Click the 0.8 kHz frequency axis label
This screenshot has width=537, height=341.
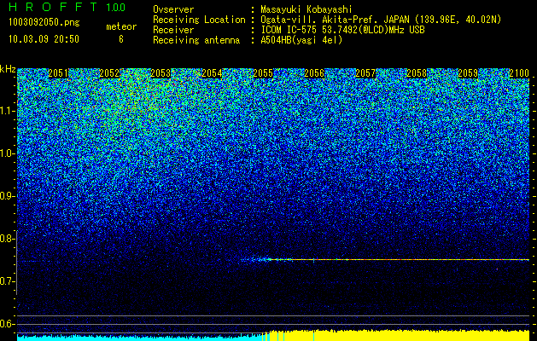(7, 239)
